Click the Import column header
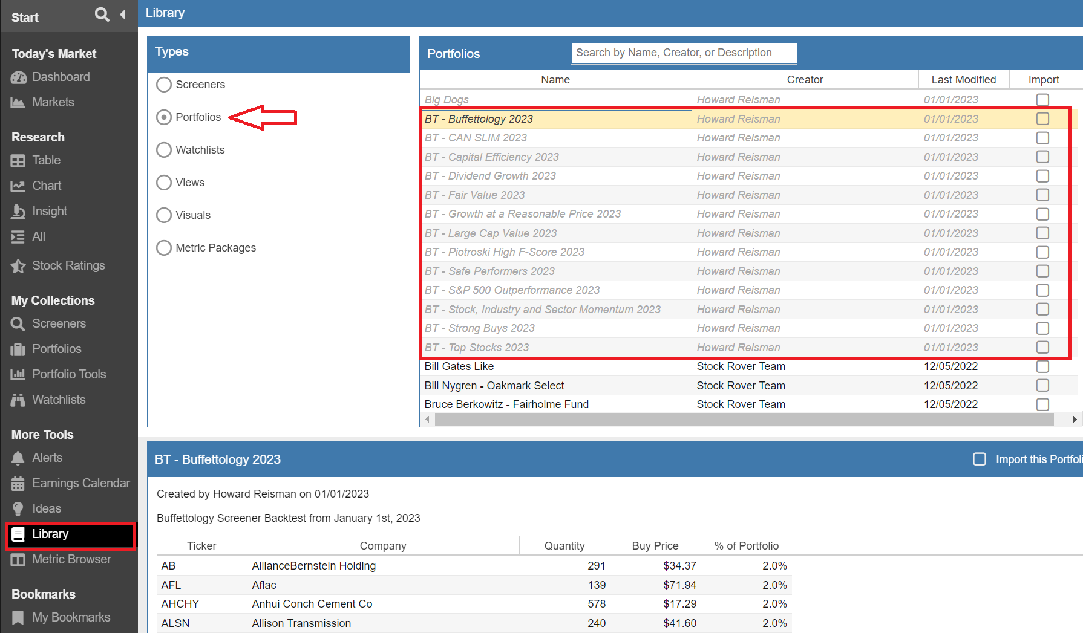 click(x=1044, y=80)
